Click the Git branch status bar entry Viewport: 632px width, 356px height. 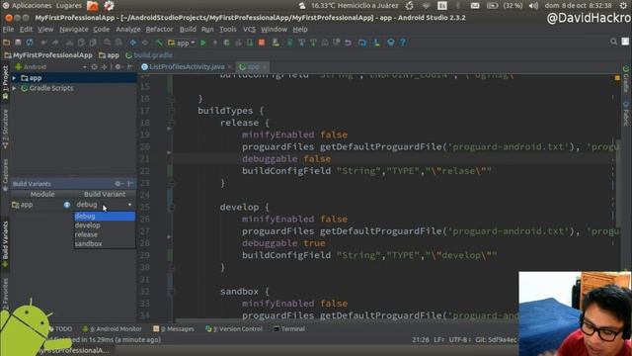pos(496,340)
